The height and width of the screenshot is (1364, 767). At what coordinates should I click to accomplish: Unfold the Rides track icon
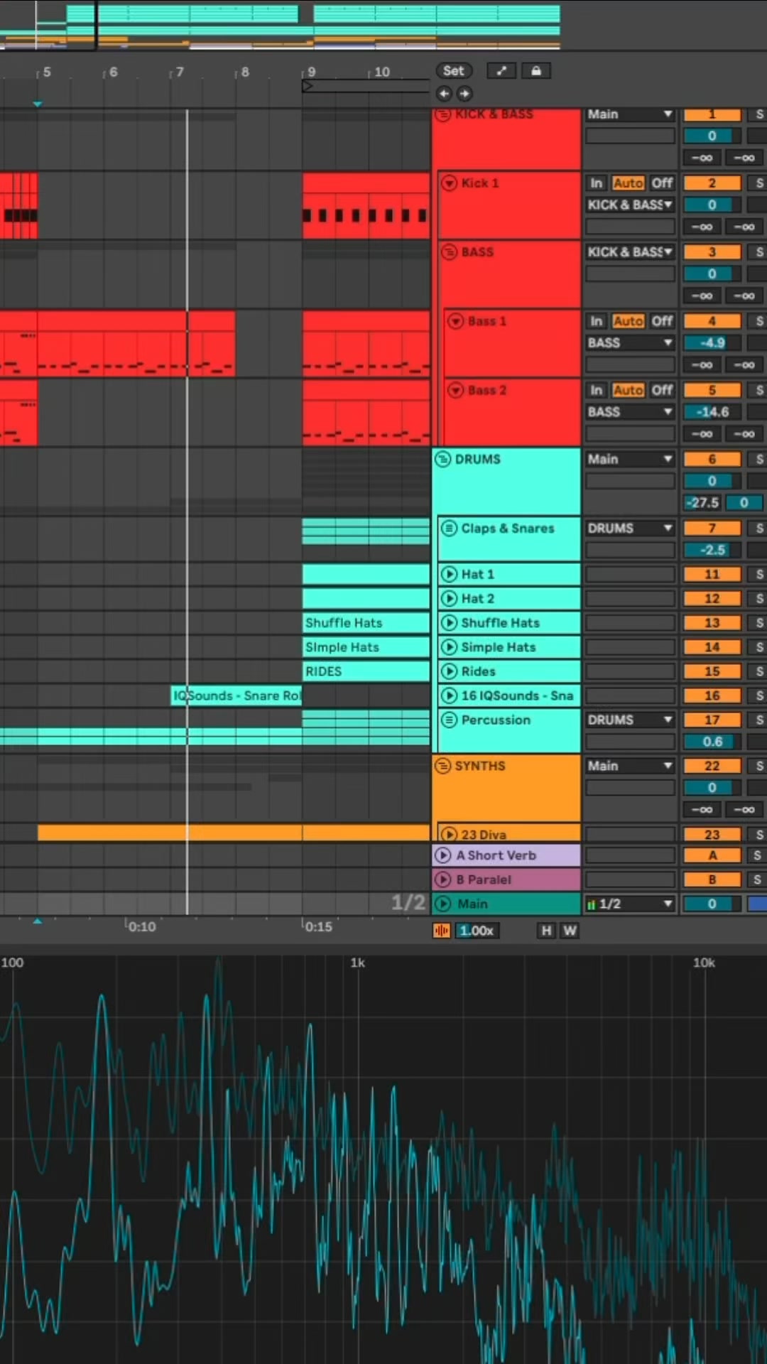click(x=449, y=671)
